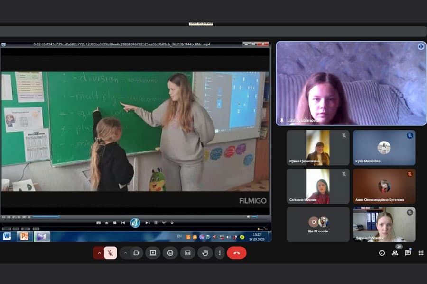Open the playlist icon in media player
This screenshot has width=427, height=284.
tap(156, 222)
